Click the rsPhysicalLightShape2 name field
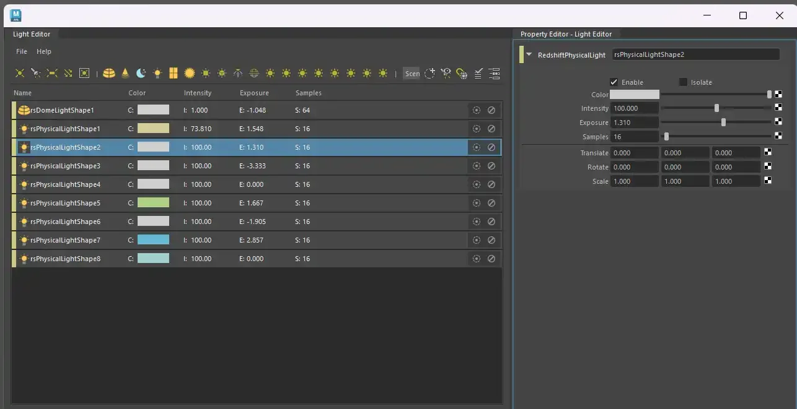Screen dimensions: 797x409 coord(695,54)
